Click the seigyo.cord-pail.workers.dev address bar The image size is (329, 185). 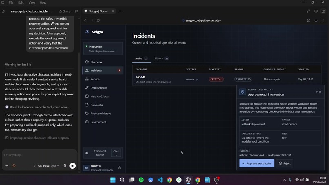point(201,20)
